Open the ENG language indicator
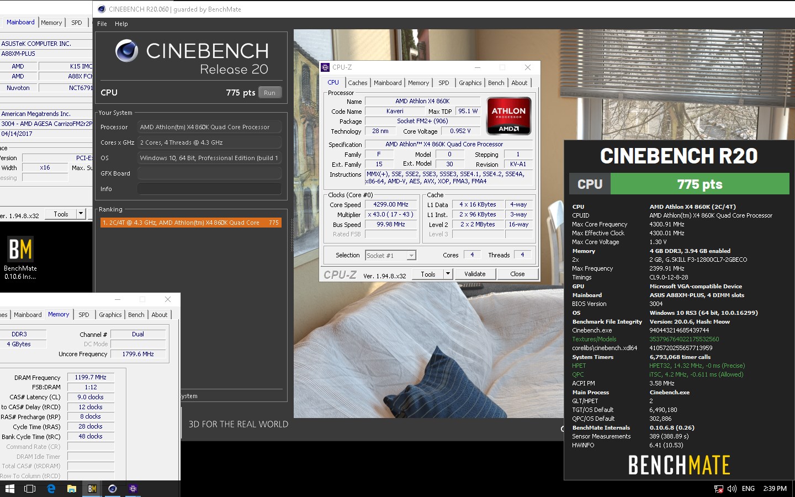795x497 pixels. point(748,489)
